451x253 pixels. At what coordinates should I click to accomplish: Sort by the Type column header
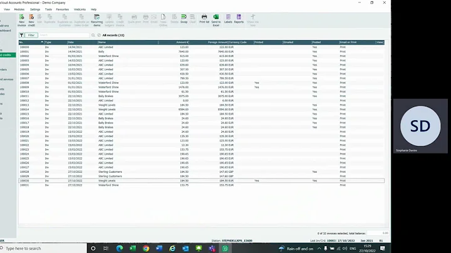point(56,42)
